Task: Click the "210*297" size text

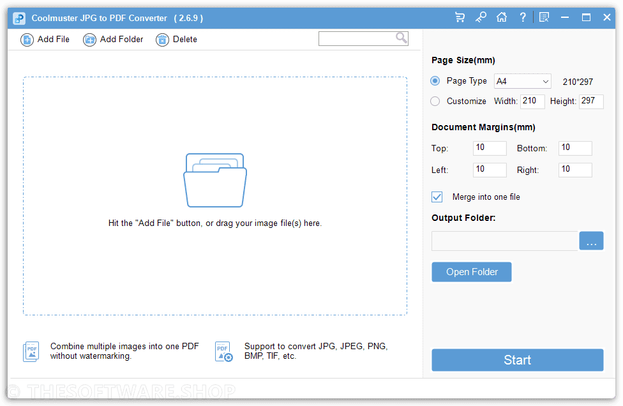Action: (x=578, y=82)
